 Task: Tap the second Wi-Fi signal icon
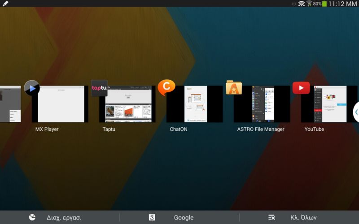coord(309,4)
